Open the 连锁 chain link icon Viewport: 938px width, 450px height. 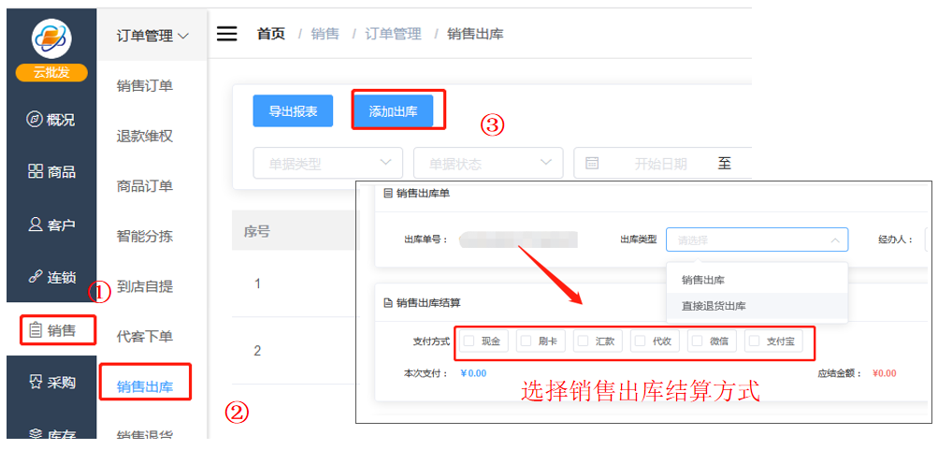36,277
